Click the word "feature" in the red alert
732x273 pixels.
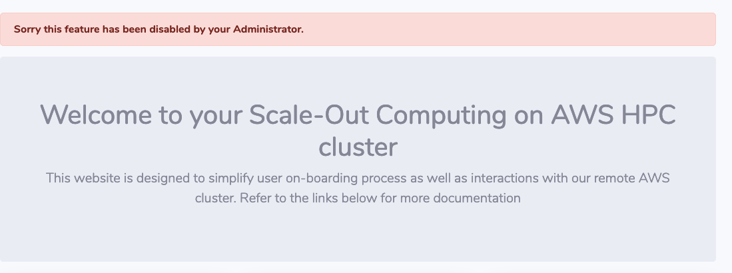(x=81, y=29)
